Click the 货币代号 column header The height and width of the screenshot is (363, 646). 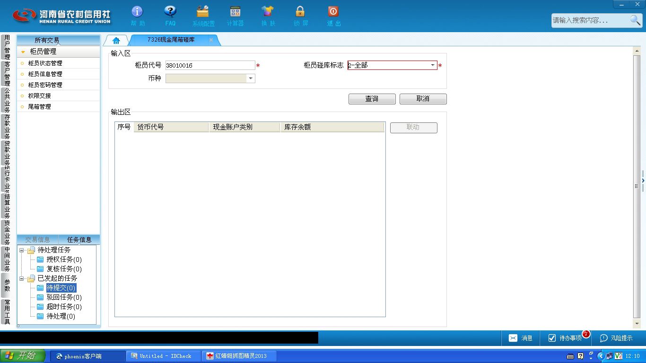172,127
